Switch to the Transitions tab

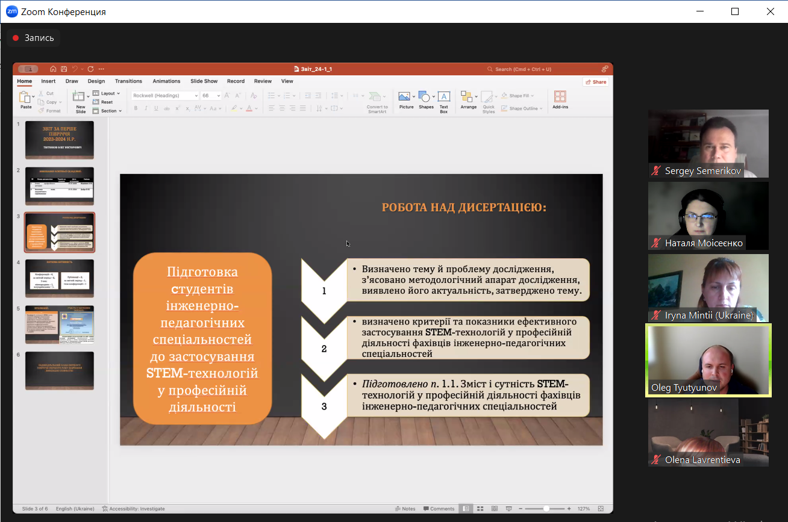[128, 81]
